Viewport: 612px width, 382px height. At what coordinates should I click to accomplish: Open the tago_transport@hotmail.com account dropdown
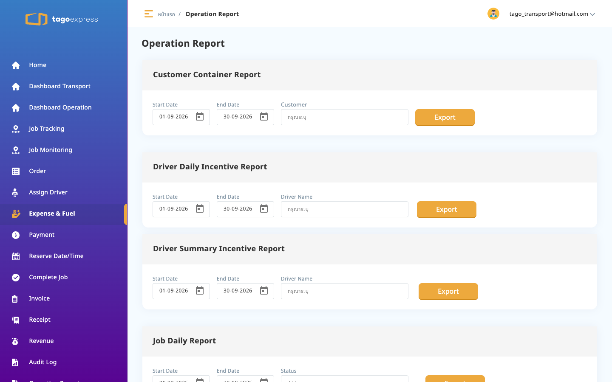click(x=552, y=14)
